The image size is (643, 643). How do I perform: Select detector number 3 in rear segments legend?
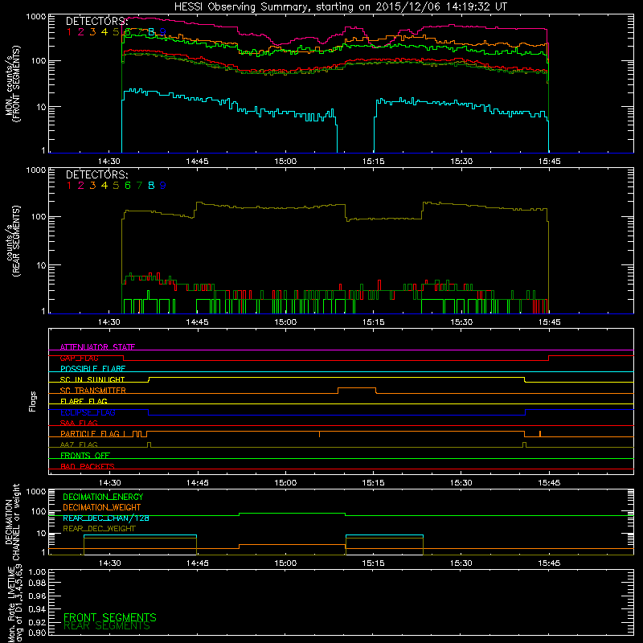[92, 186]
